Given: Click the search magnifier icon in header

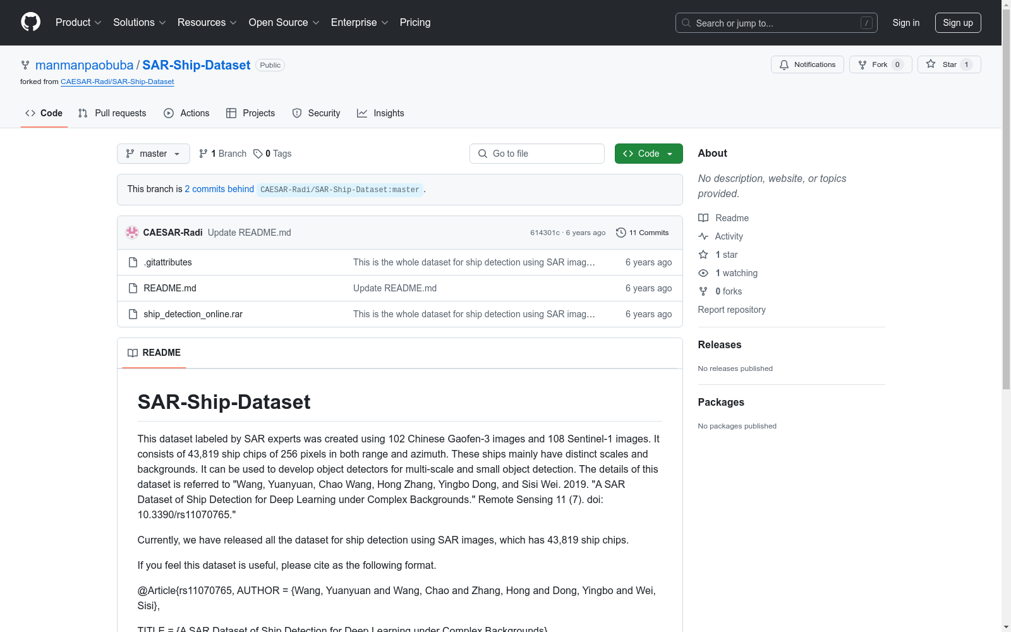Looking at the screenshot, I should [686, 23].
